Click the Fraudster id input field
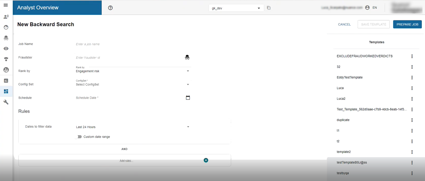425x181 pixels. pos(129,58)
